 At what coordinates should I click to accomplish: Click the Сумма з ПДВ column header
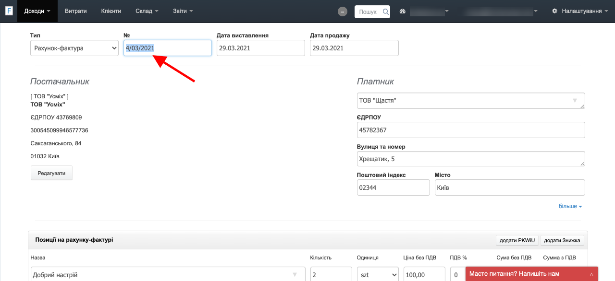tap(559, 258)
